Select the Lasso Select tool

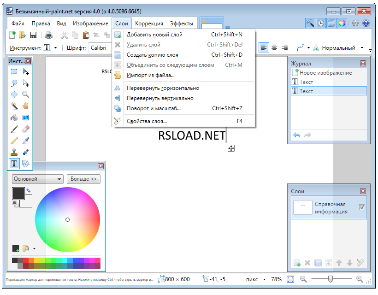click(14, 83)
